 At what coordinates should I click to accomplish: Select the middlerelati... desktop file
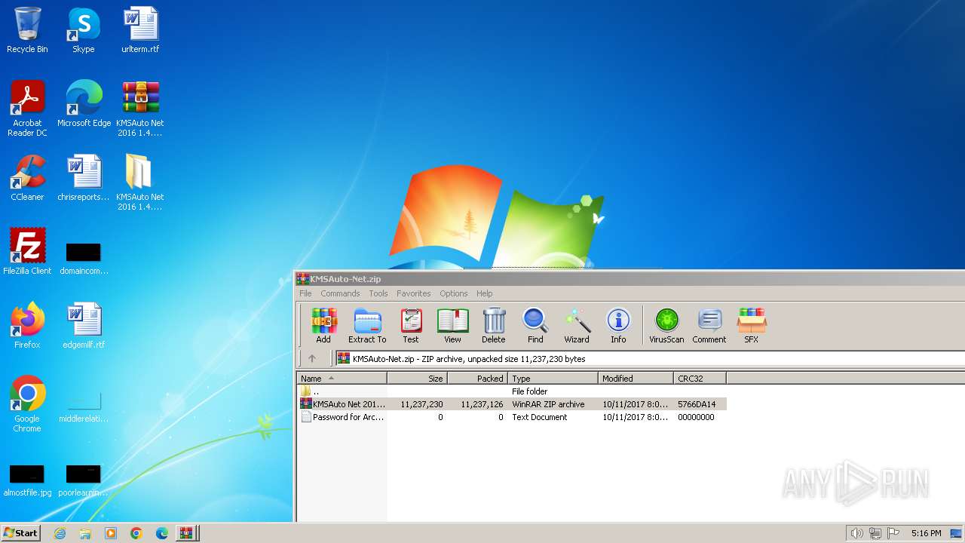[84, 406]
